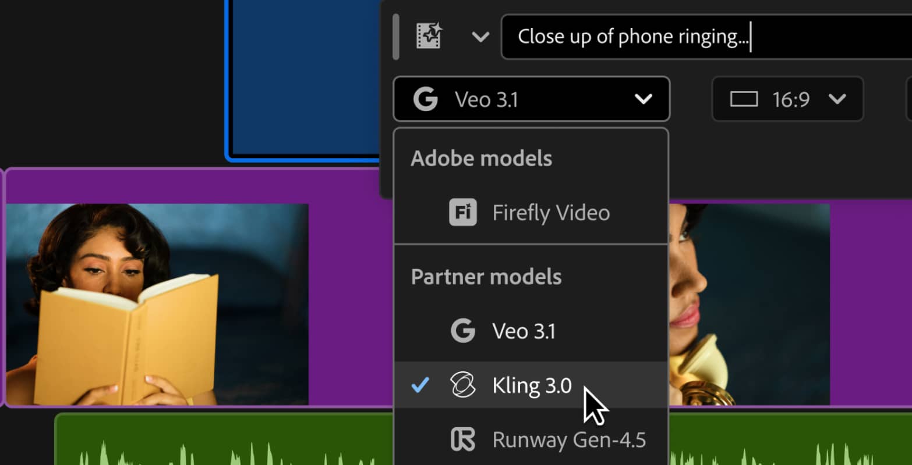Click the blue checkmark next to Kling 3.0
This screenshot has height=465, width=912.
point(420,385)
